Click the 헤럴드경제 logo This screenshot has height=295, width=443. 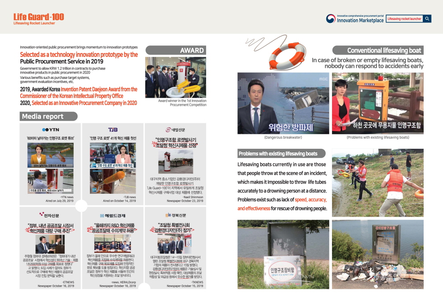pos(113,216)
